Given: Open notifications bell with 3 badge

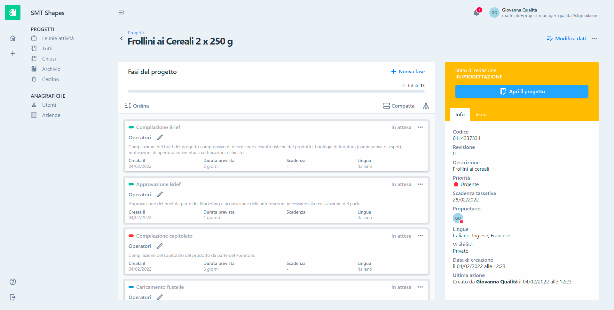Looking at the screenshot, I should pyautogui.click(x=477, y=12).
